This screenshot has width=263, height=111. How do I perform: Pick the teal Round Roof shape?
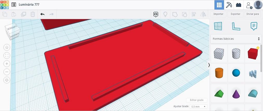(x=253, y=93)
